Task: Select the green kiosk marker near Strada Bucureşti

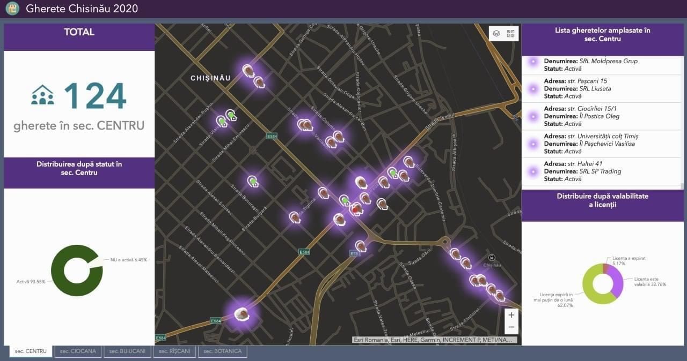Action: click(253, 182)
